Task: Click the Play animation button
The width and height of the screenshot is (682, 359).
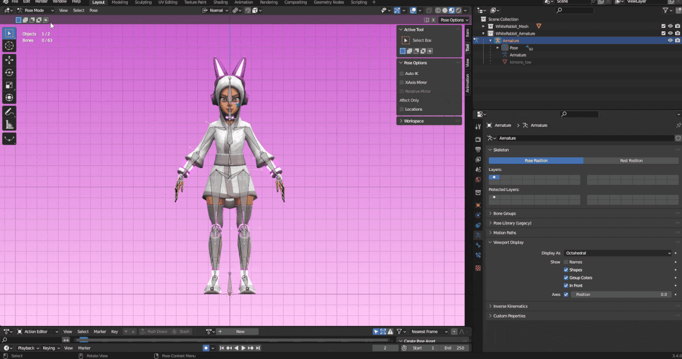Action: tap(243, 348)
